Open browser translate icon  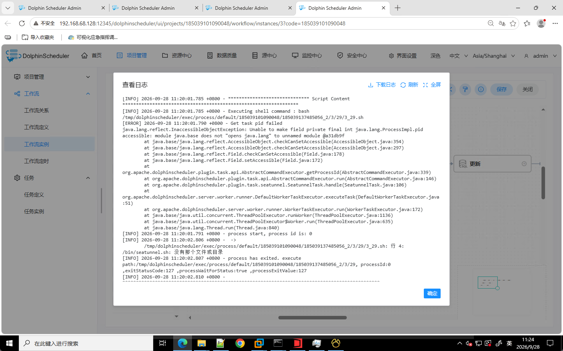(502, 23)
